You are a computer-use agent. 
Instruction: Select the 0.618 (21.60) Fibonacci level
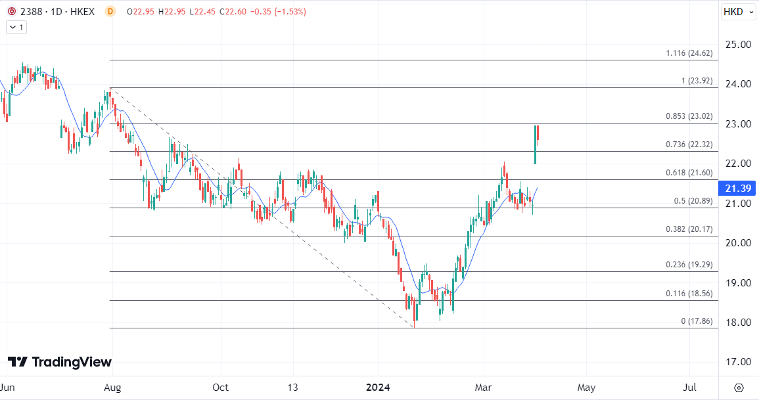click(x=688, y=172)
